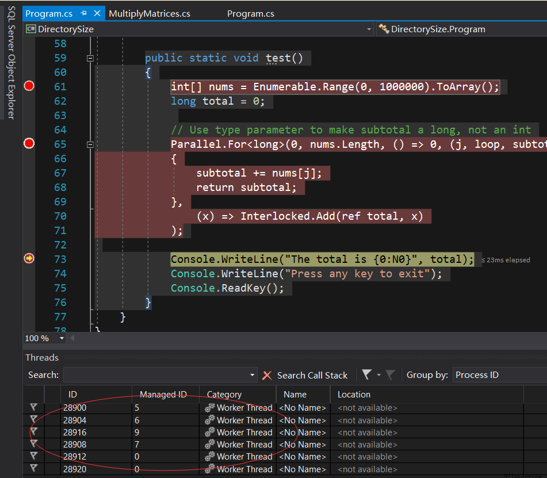Screen dimensions: 547x478
Task: Click the C# icon beside DirectorySize
Action: (x=30, y=29)
